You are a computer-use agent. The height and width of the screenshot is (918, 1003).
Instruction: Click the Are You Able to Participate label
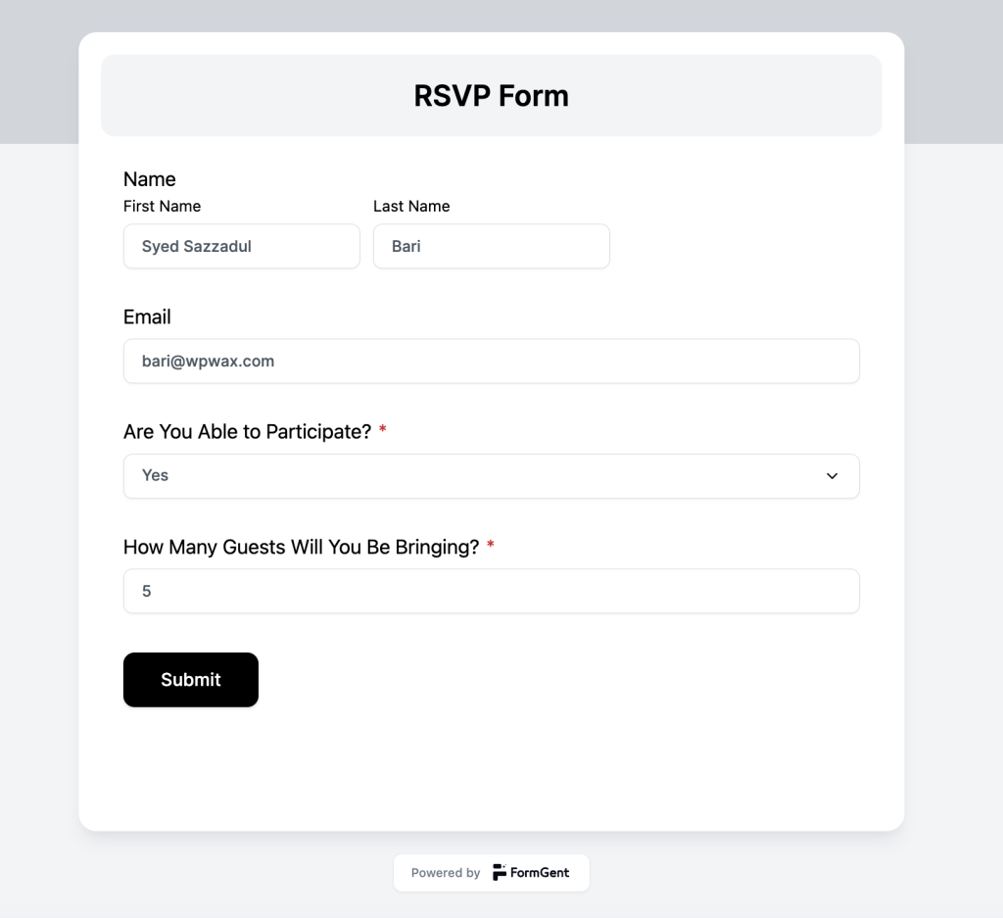pos(248,432)
